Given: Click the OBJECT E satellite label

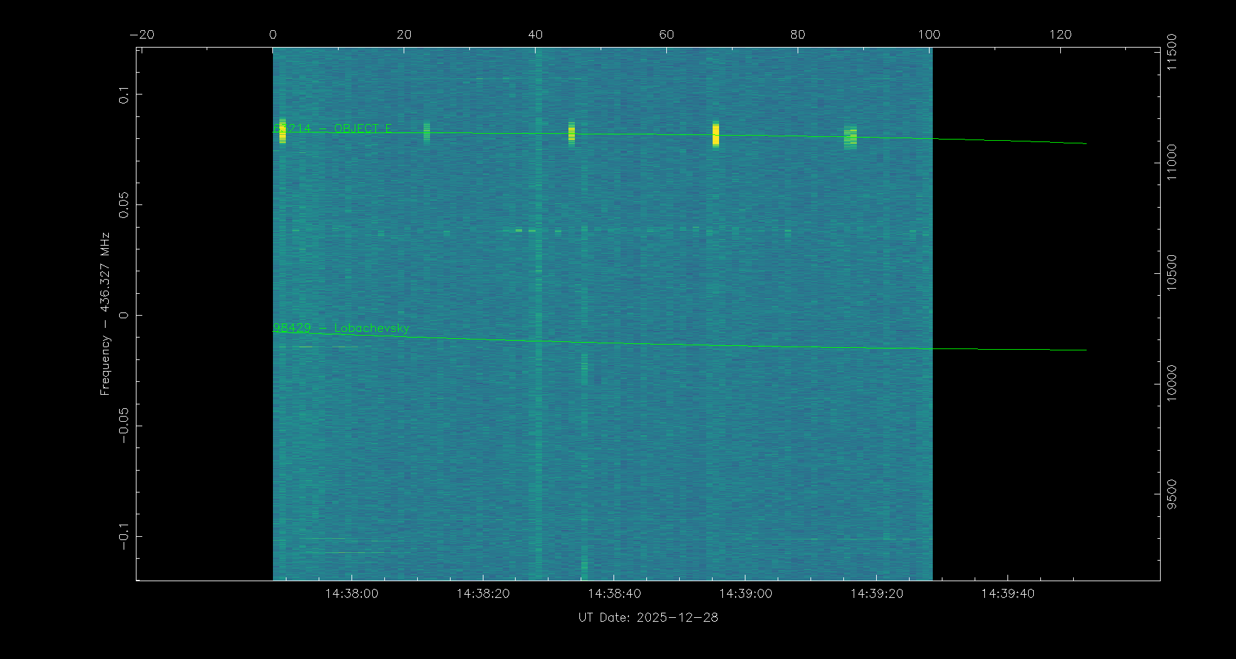Looking at the screenshot, I should [x=332, y=129].
